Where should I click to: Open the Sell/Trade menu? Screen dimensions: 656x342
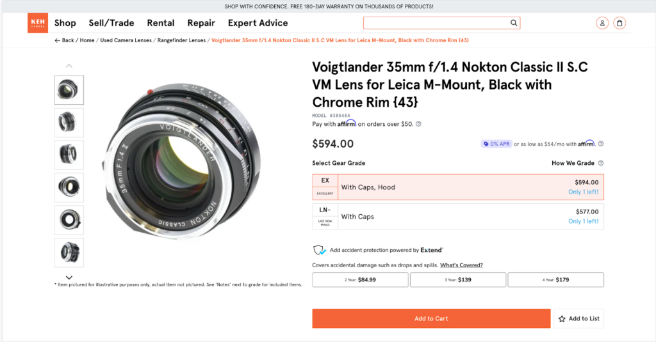(x=111, y=23)
